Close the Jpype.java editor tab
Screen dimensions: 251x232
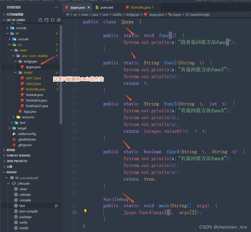[89, 8]
